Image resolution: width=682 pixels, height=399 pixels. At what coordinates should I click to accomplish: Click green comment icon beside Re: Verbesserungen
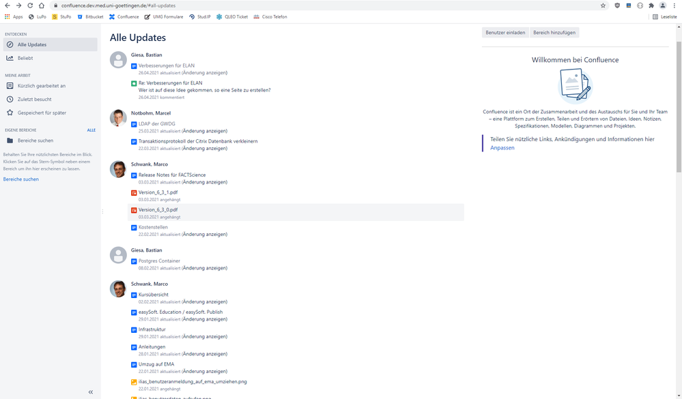[x=134, y=83]
